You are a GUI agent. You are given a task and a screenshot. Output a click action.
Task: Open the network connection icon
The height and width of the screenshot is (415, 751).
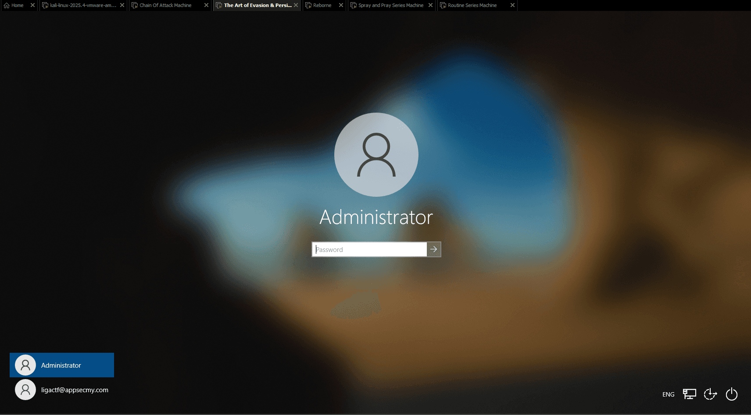(690, 394)
